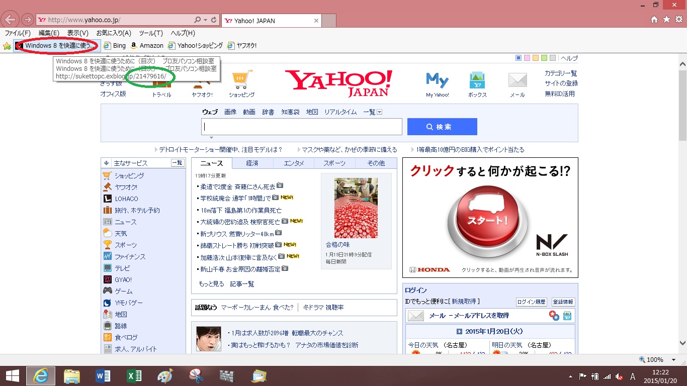Click the ゲーム controller icon in sidebar
Image resolution: width=687 pixels, height=386 pixels.
click(x=107, y=291)
